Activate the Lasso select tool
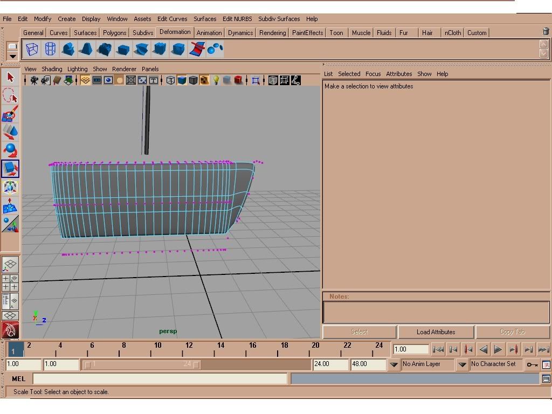This screenshot has height=414, width=552. click(x=10, y=96)
